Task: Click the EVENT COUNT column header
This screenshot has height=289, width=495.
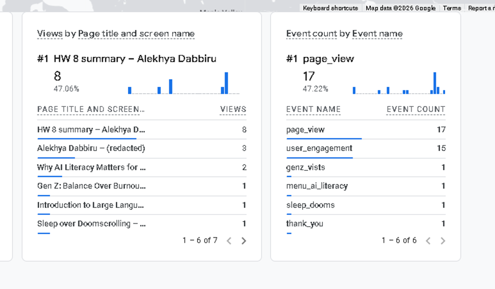Action: point(416,110)
